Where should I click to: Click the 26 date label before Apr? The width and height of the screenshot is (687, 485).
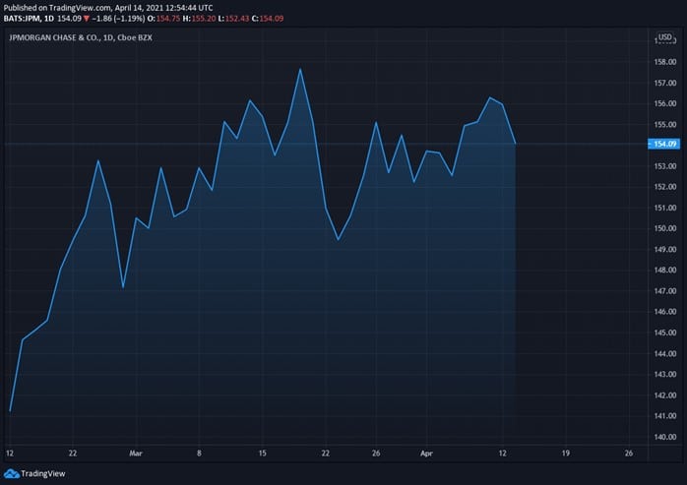point(376,454)
